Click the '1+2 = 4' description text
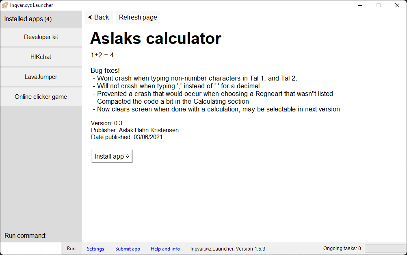The image size is (407, 255). [102, 55]
